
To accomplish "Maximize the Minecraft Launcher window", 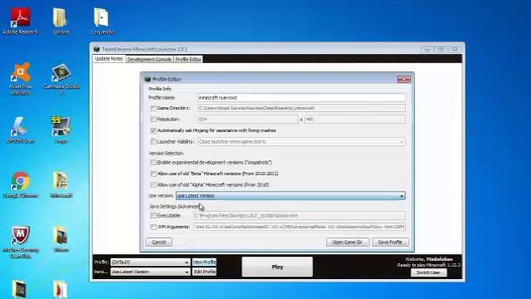I will pos(441,50).
